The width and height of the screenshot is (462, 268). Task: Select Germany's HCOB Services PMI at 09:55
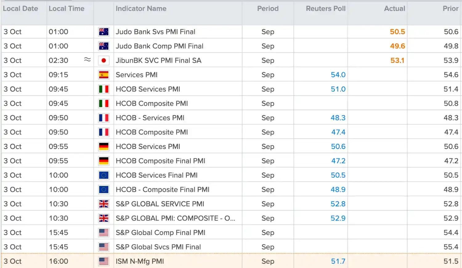tap(148, 146)
